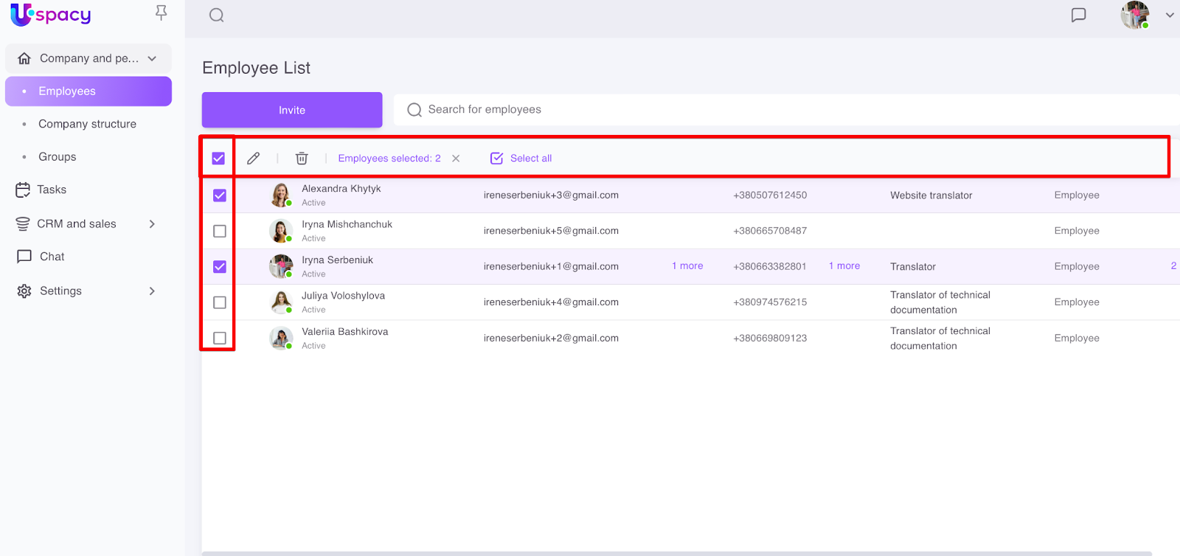Open the Groups menu item
The width and height of the screenshot is (1180, 556).
tap(58, 157)
